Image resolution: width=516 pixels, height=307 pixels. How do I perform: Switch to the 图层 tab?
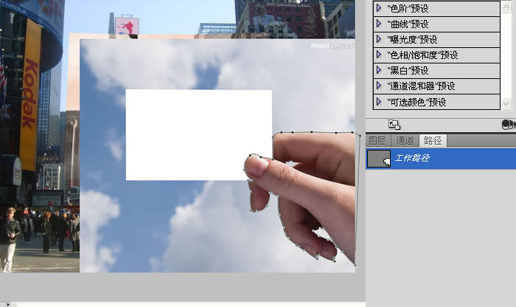(x=377, y=140)
